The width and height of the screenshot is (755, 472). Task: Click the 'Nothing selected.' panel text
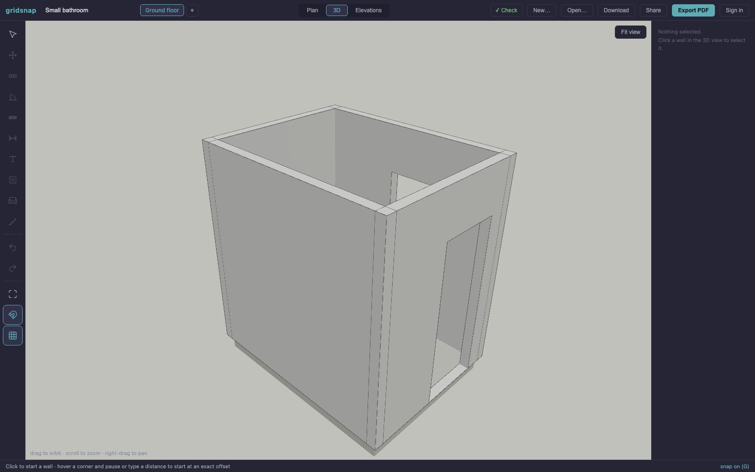(680, 32)
